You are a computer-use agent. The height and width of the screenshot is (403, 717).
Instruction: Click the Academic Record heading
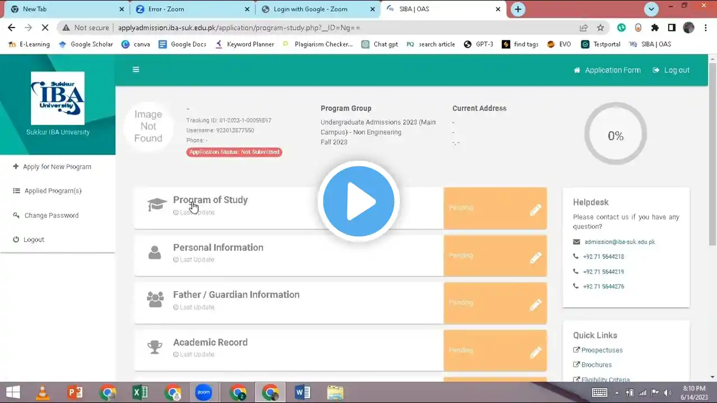pos(210,342)
